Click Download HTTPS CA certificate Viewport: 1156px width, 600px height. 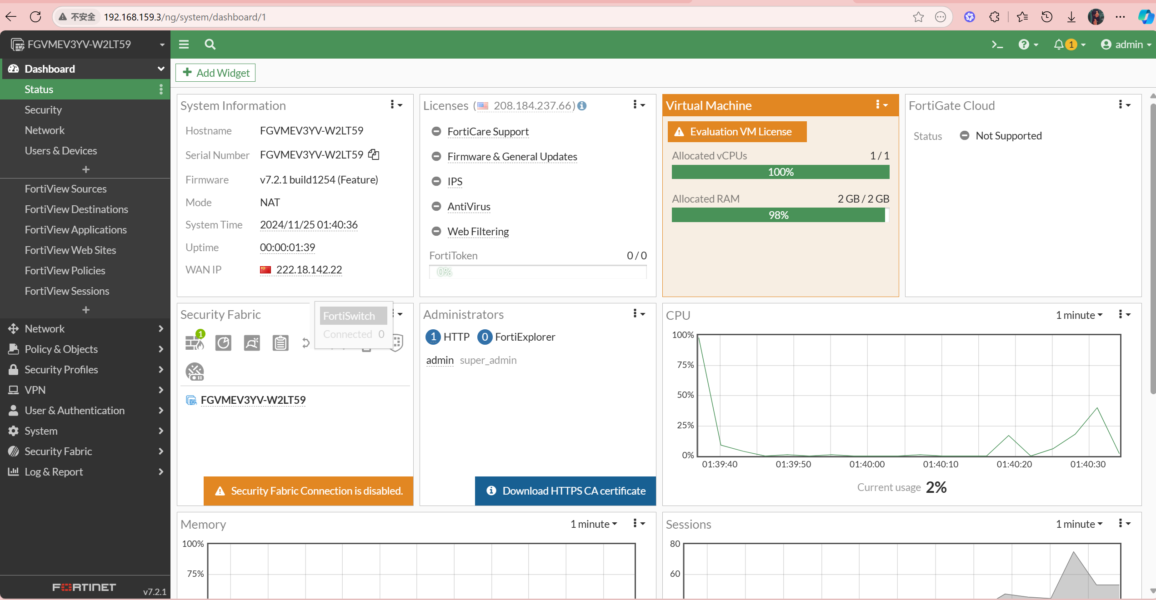(x=565, y=491)
